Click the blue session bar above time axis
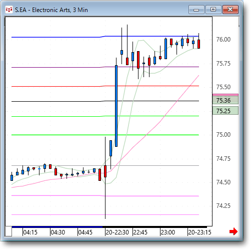The height and width of the screenshot is (250, 252). click(57, 227)
